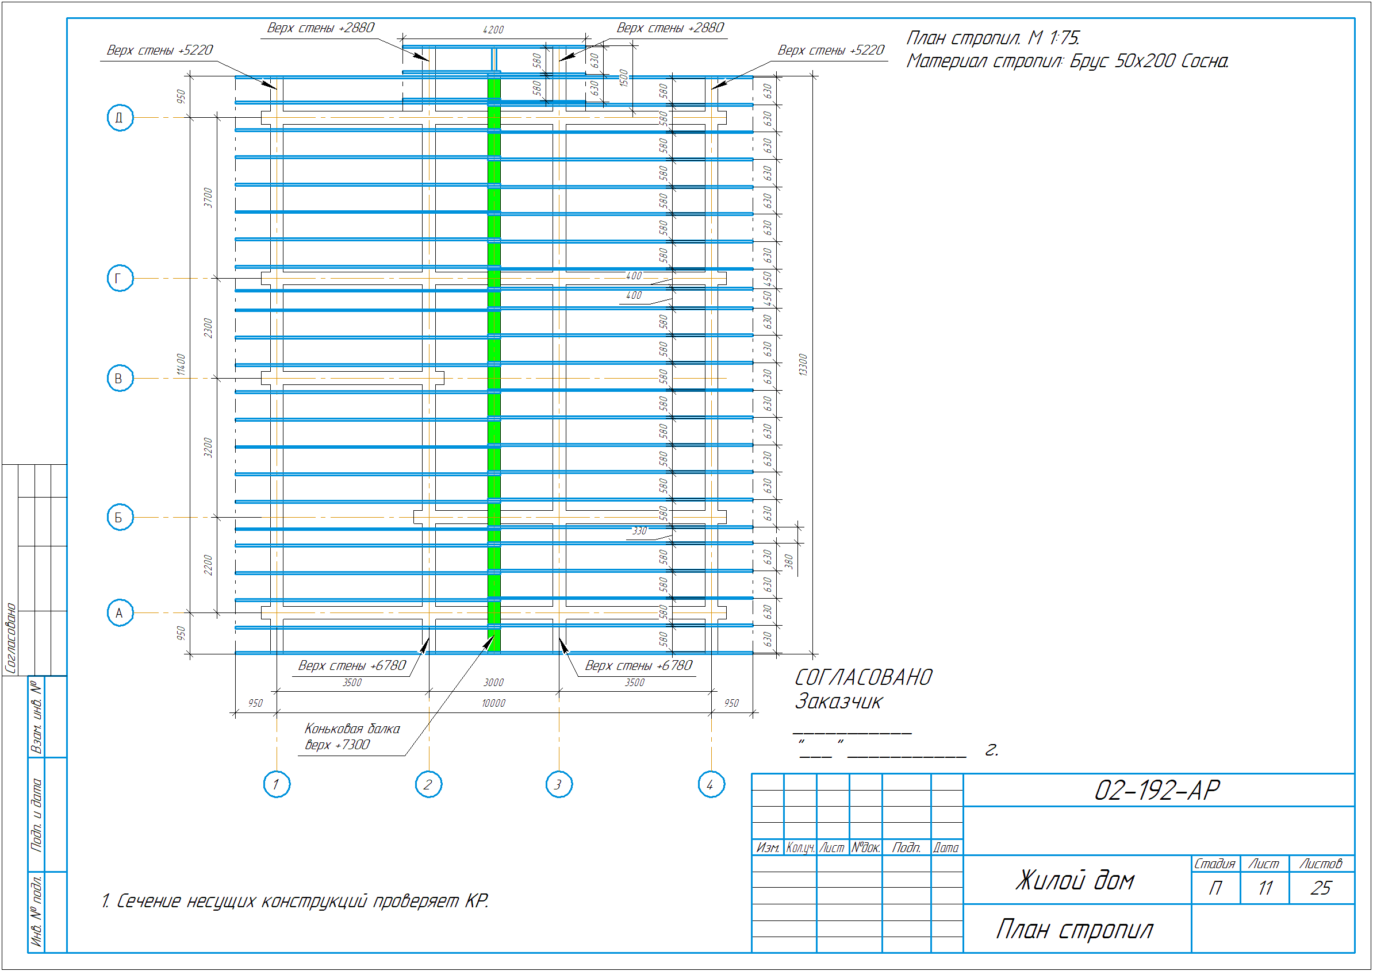
Task: Click total sheets value 25 under 'Листов'
Action: pyautogui.click(x=1321, y=888)
